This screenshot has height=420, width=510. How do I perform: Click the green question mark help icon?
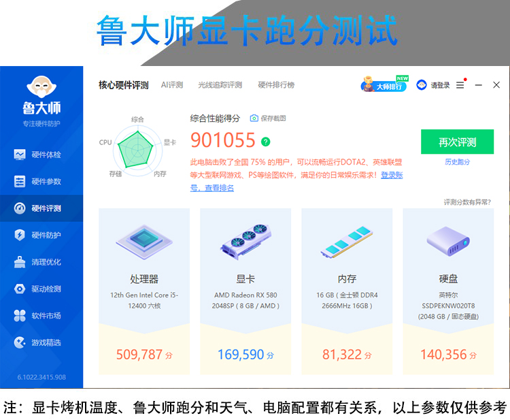266,142
